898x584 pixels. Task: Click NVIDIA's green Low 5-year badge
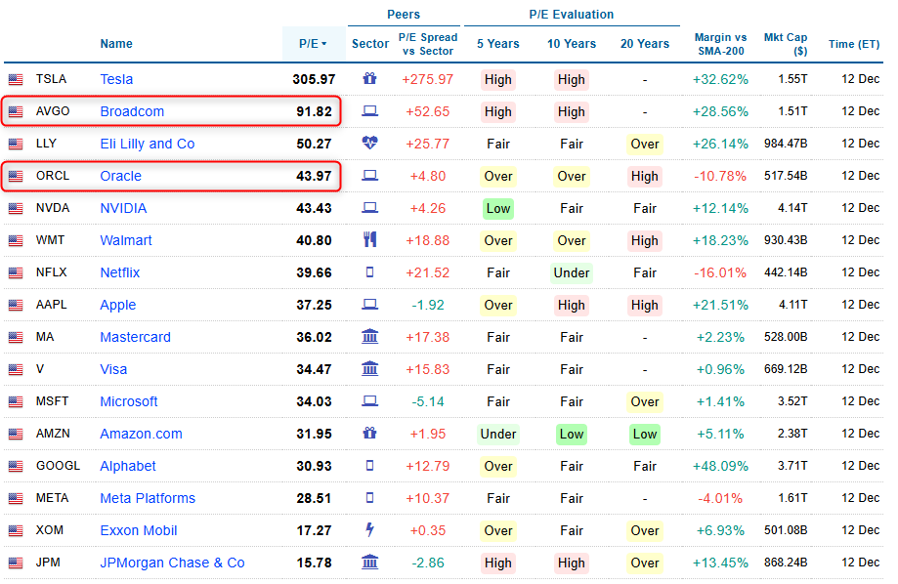click(497, 208)
